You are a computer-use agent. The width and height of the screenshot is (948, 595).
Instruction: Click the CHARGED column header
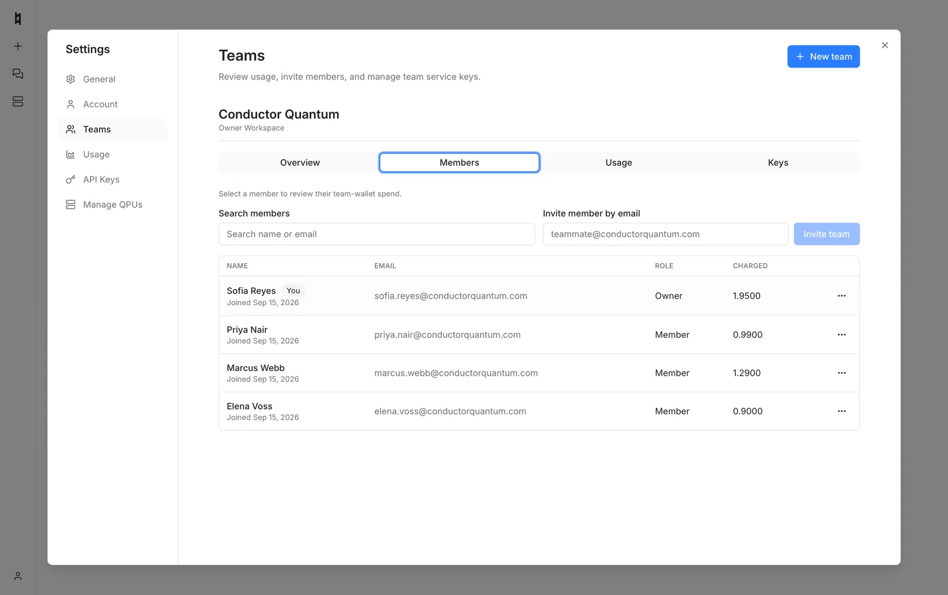click(x=750, y=266)
